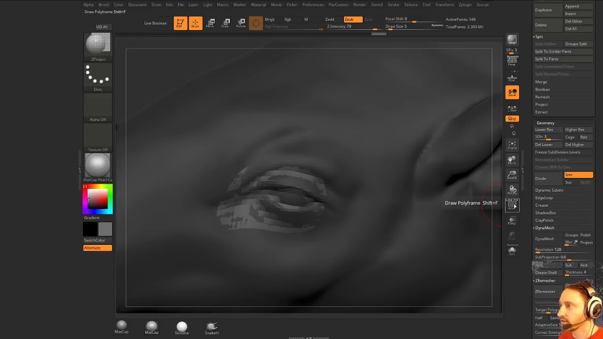Activate the Edit mode icon

click(179, 23)
